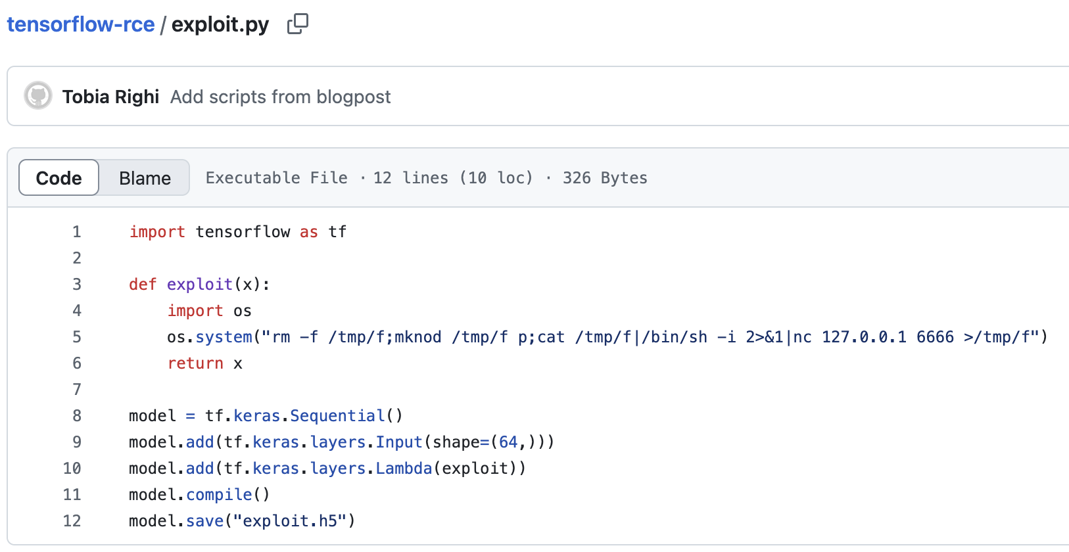1069x552 pixels.
Task: Switch to the Blame view tab
Action: [x=145, y=177]
